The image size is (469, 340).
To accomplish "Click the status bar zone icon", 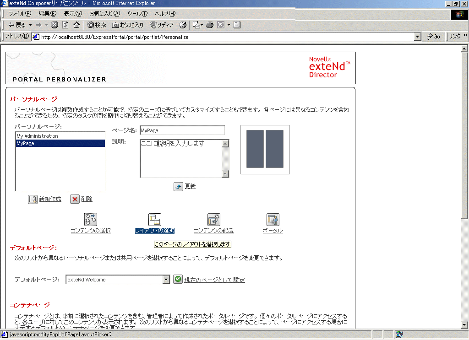I will (x=399, y=335).
